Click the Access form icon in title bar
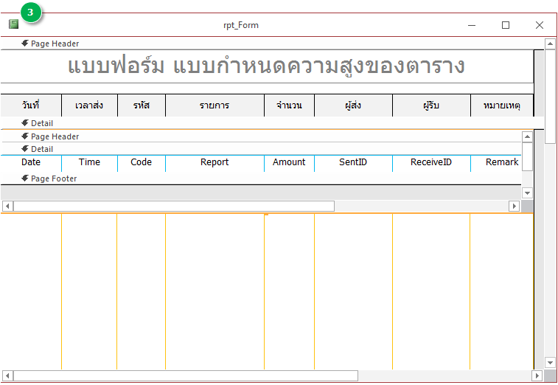The height and width of the screenshot is (385, 558). pos(13,25)
